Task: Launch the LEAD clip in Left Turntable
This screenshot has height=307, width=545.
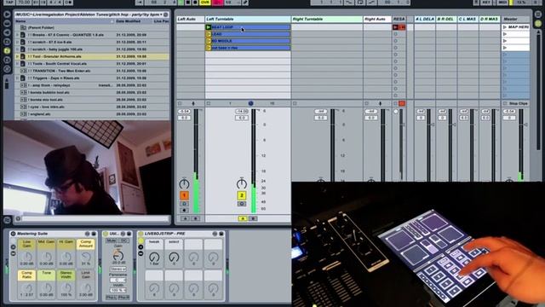Action: tap(208, 34)
